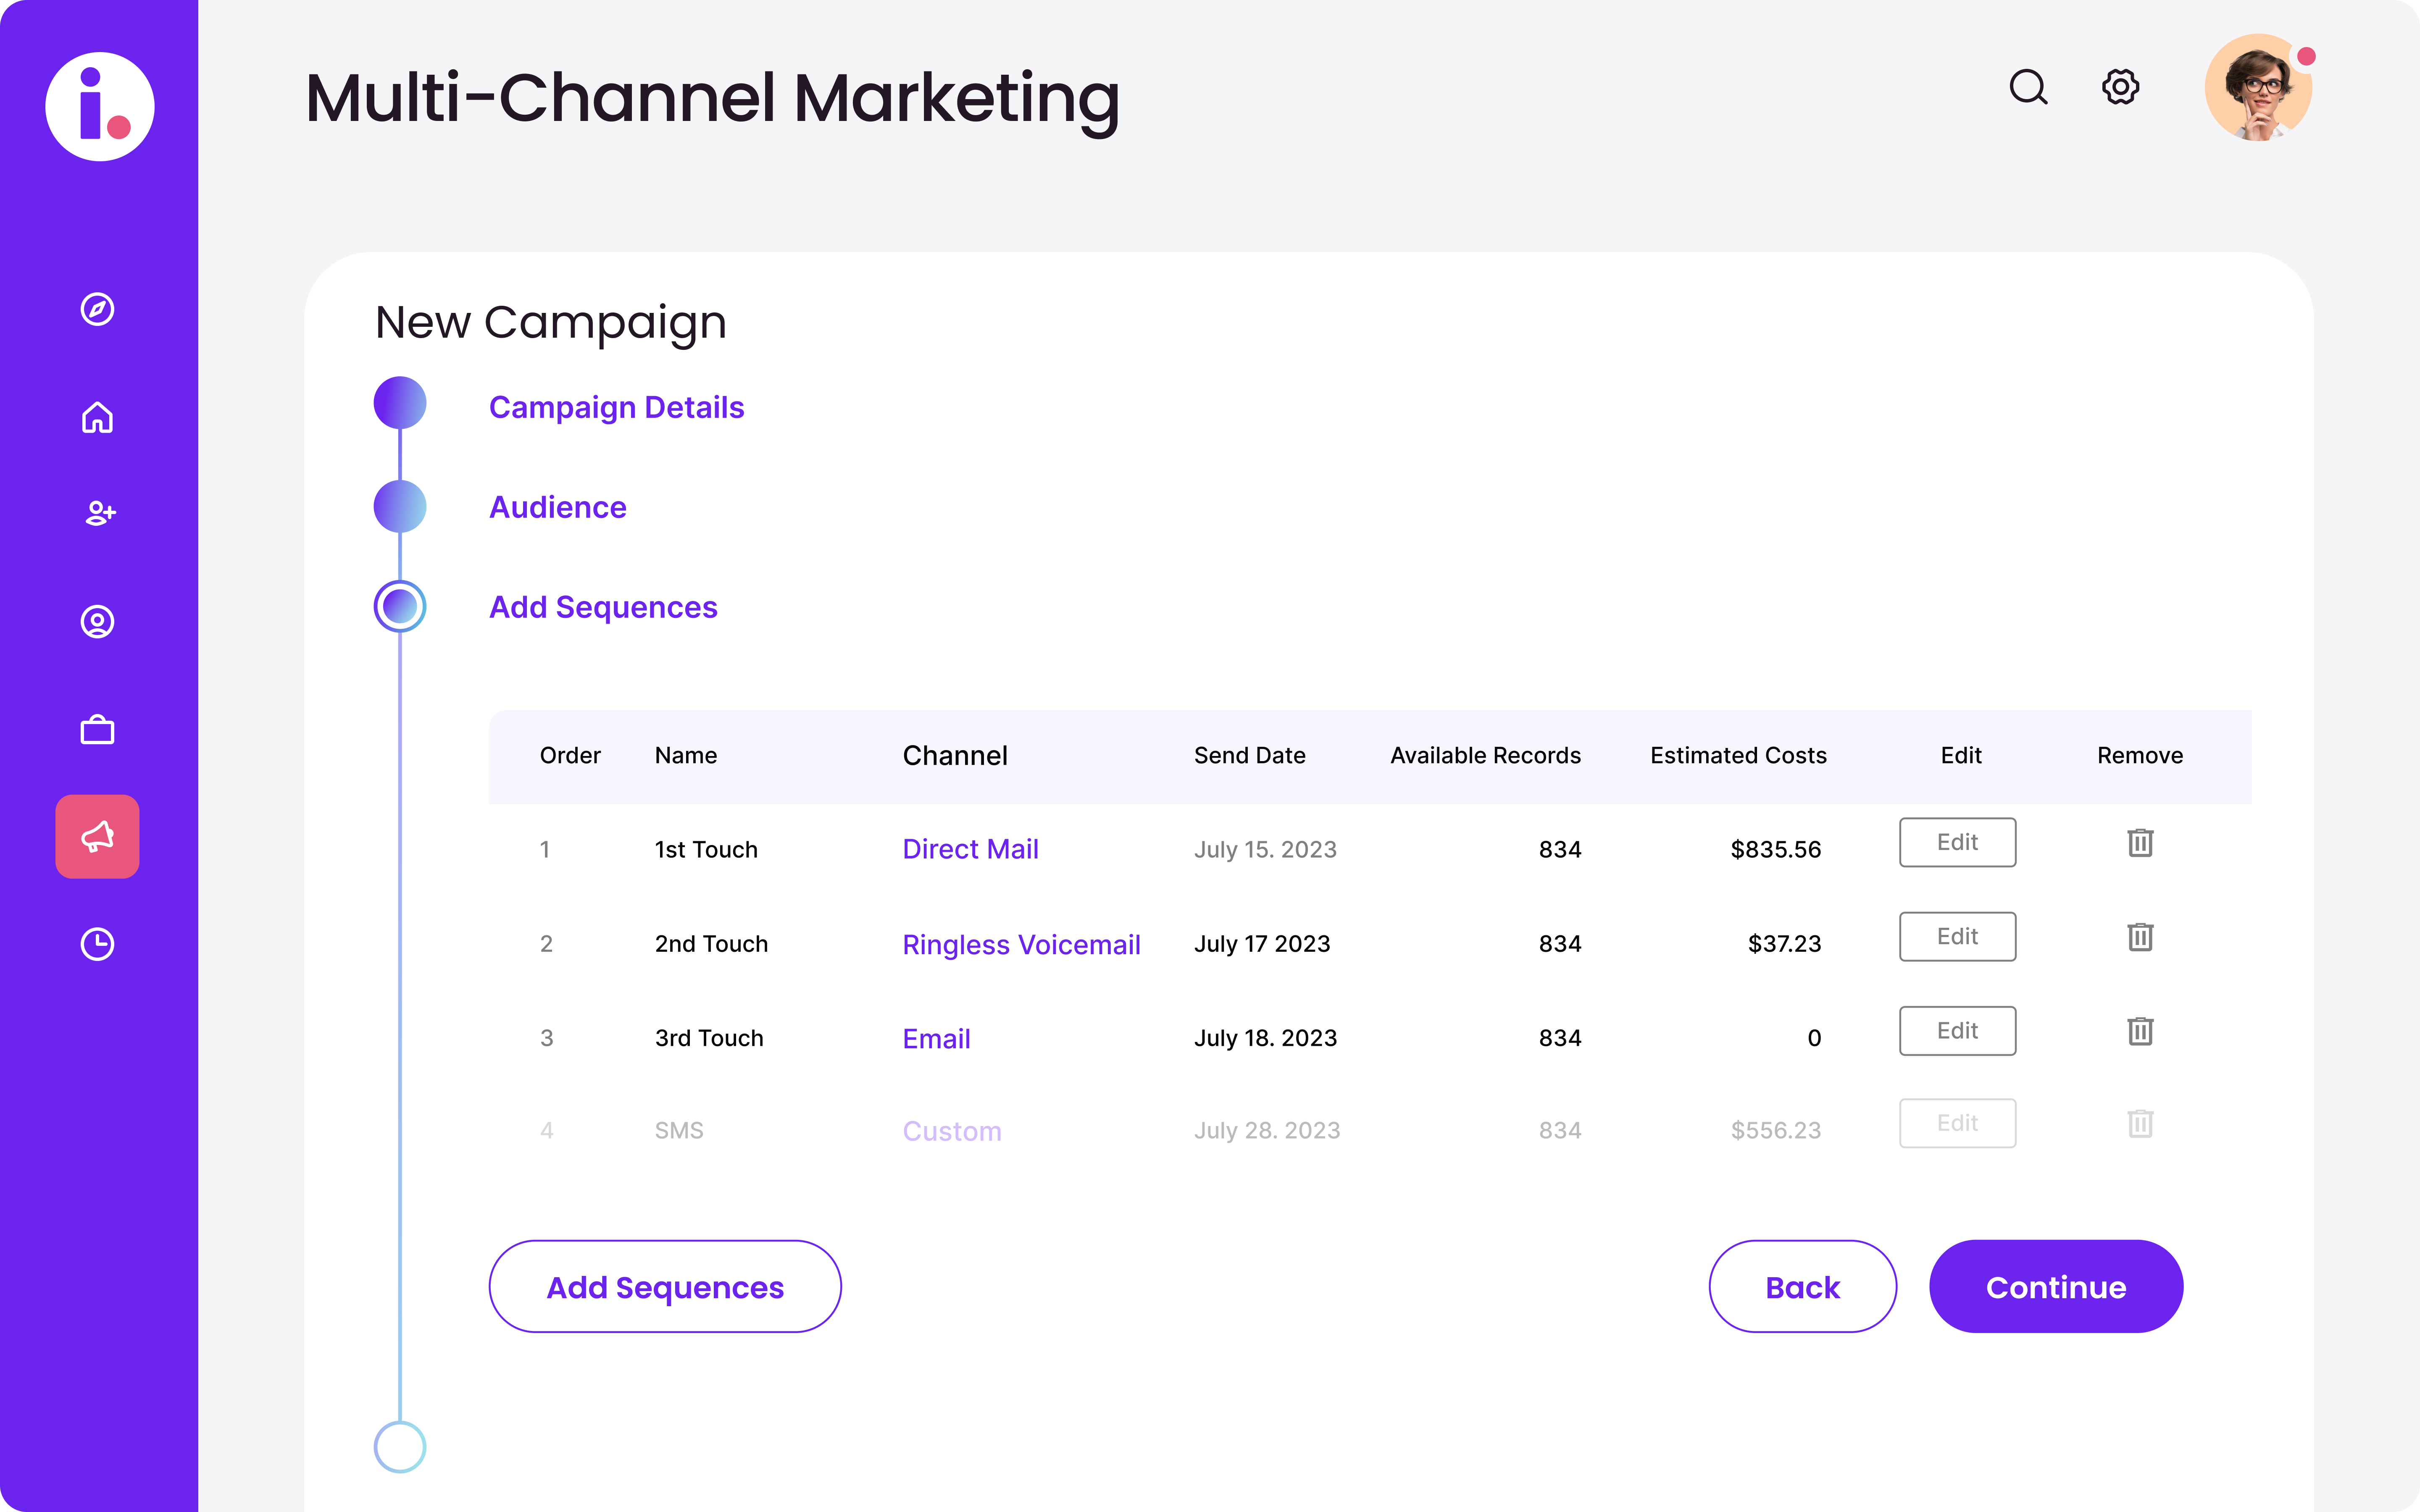Jump to Audience step
This screenshot has height=1512, width=2420.
tap(557, 507)
